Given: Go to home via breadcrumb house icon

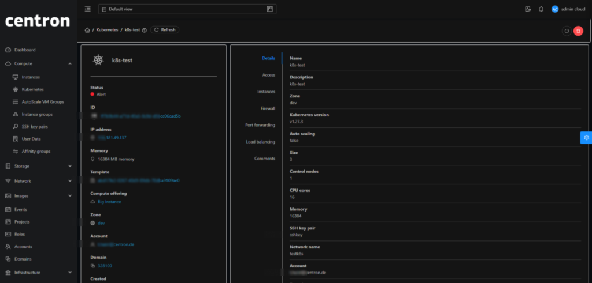Looking at the screenshot, I should 87,30.
